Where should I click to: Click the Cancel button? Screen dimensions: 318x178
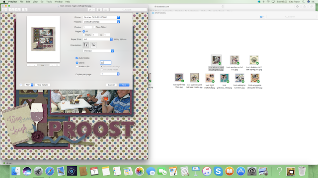[x=111, y=85]
